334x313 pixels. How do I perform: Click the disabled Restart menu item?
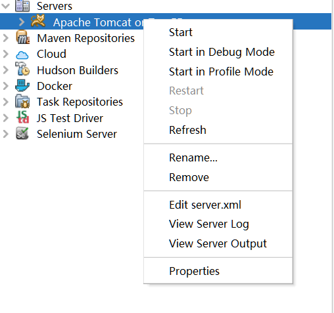(218, 91)
